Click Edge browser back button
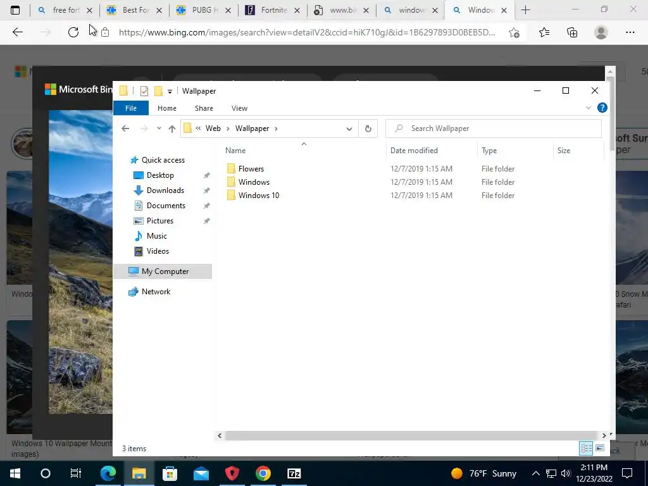The image size is (648, 486). click(17, 32)
